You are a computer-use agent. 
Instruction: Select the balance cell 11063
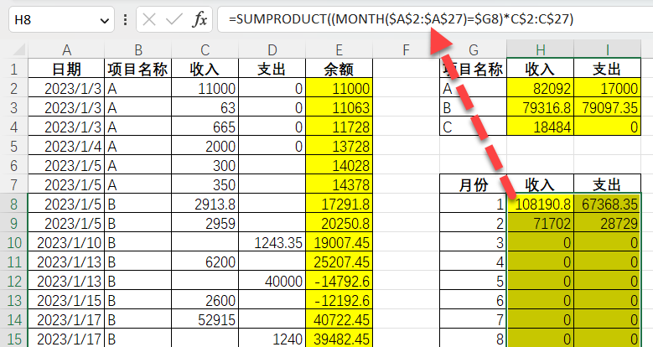tap(339, 107)
